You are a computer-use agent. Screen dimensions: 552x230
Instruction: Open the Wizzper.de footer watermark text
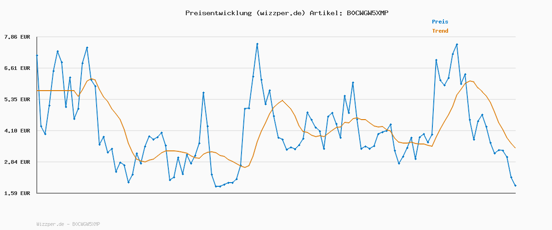[68, 224]
